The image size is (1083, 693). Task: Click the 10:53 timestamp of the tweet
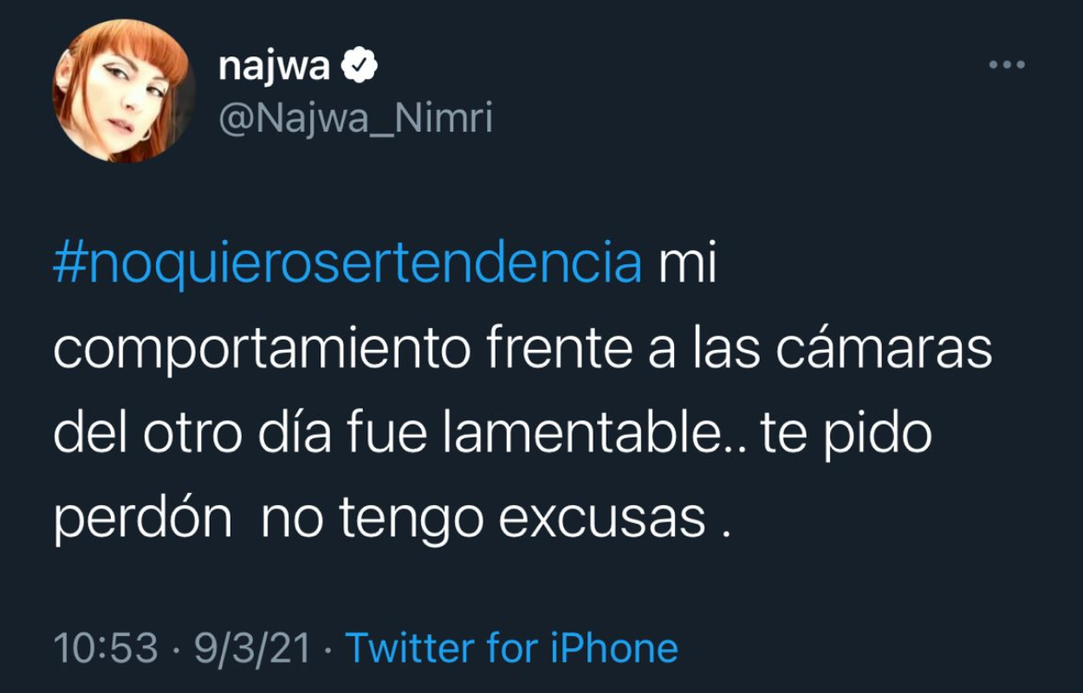coord(106,648)
